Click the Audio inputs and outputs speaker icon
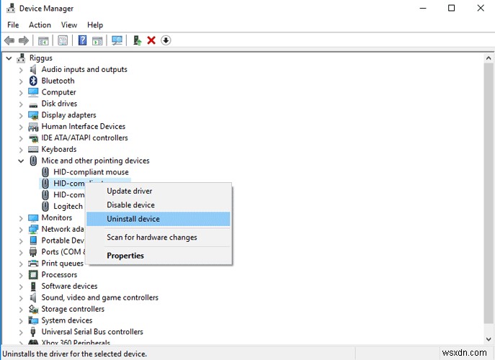Viewport: 495px width, 360px height. point(33,69)
